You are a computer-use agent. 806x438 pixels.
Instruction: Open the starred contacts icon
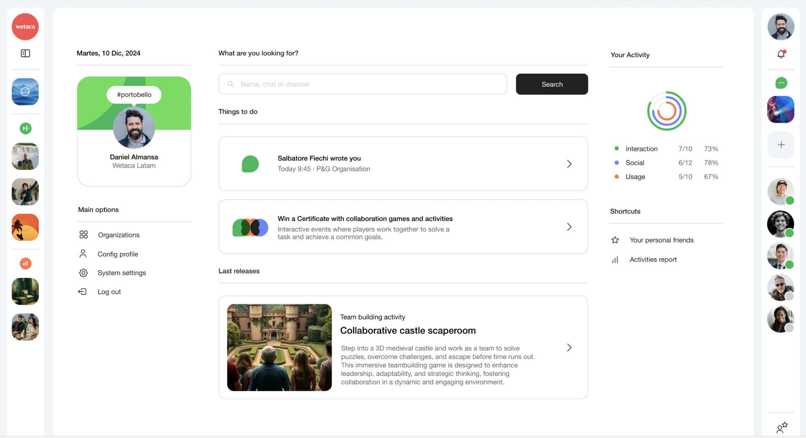click(x=782, y=427)
